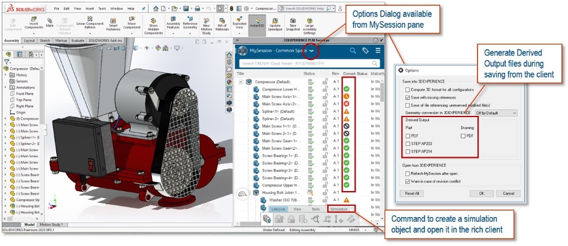Image resolution: width=568 pixels, height=246 pixels.
Task: Toggle Save with missing references checkbox
Action: coord(408,98)
